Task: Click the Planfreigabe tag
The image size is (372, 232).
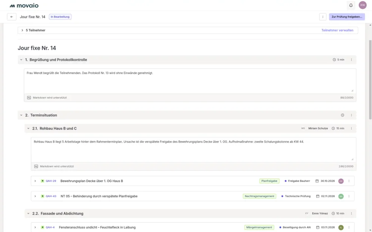Action: click(269, 181)
